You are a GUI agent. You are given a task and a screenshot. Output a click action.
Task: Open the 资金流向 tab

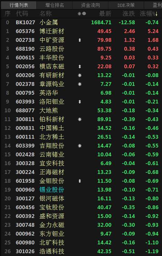point(90,5)
